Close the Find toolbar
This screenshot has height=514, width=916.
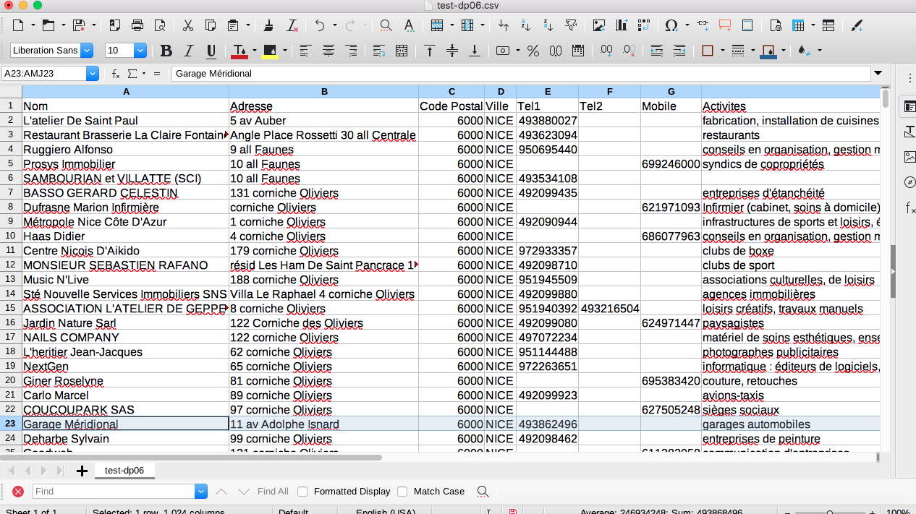pyautogui.click(x=18, y=492)
